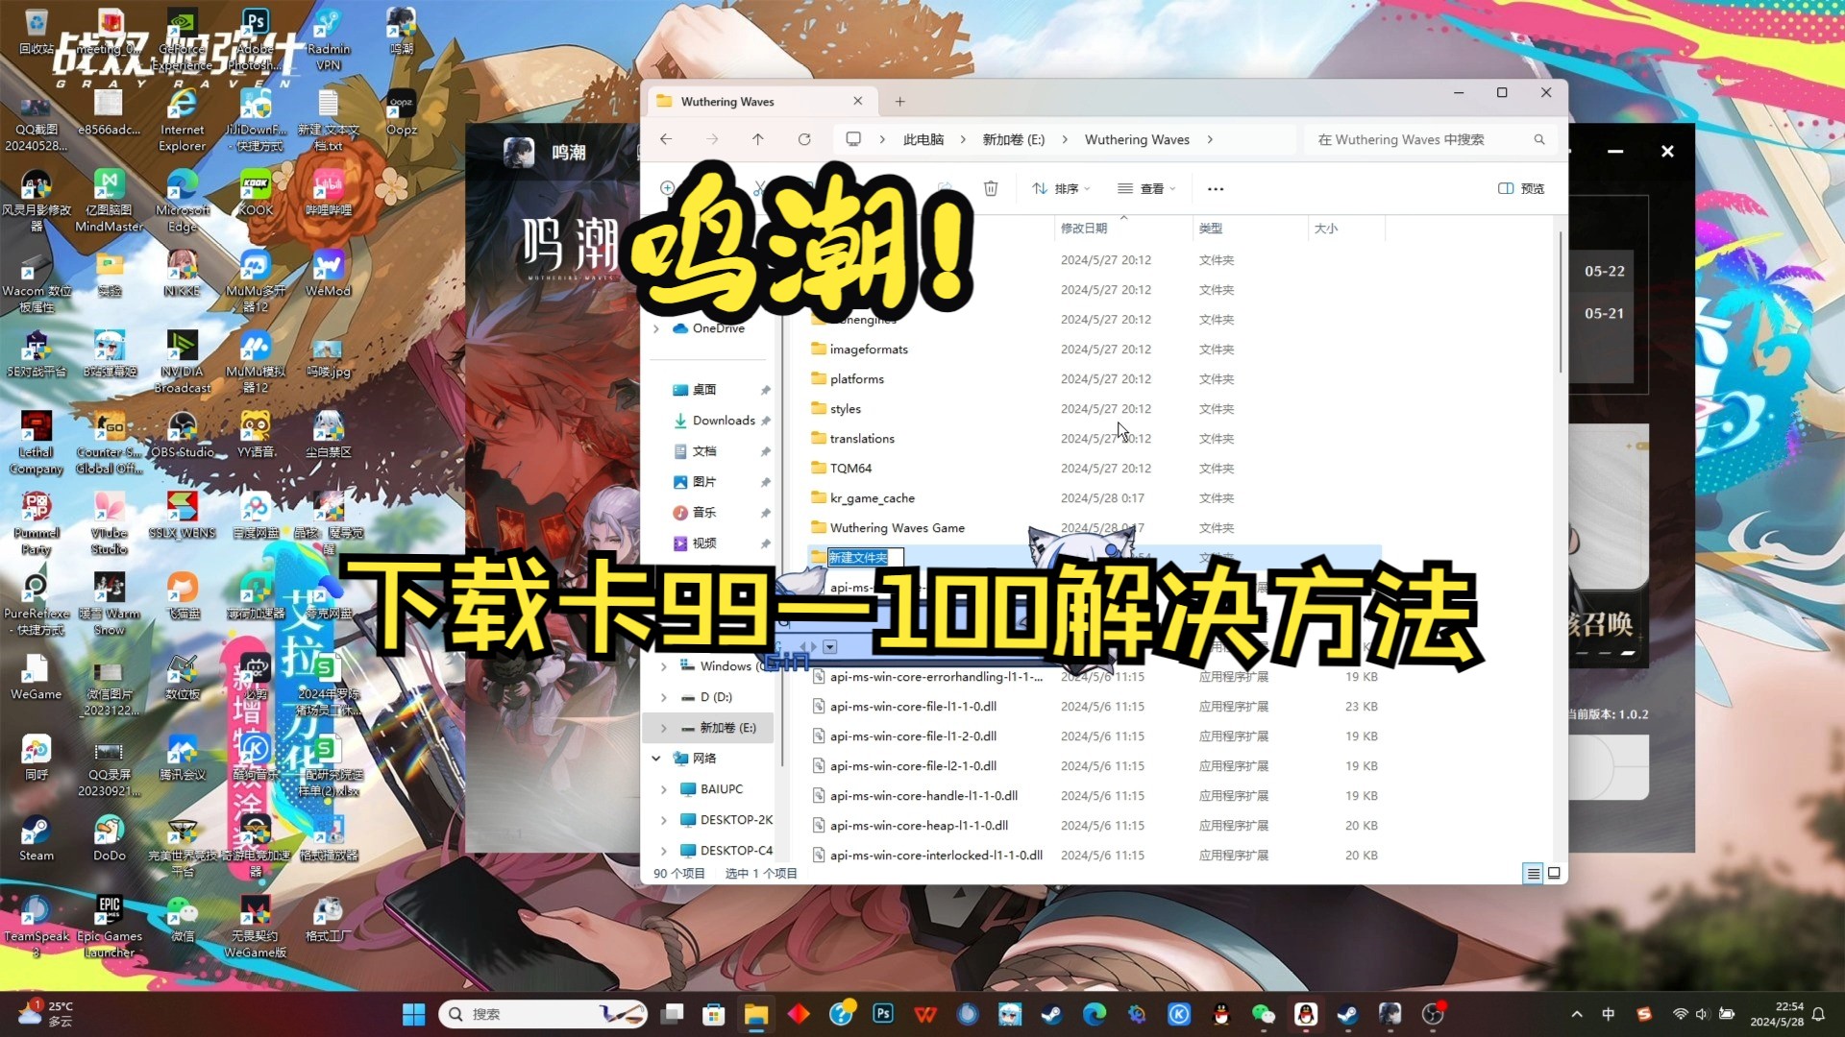
Task: Open the clock and date 2024/5/28
Action: [1777, 1014]
